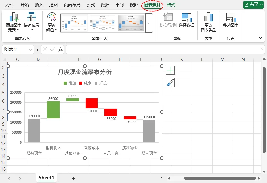
Task: Click the chart elements plus button
Action: (x=170, y=70)
